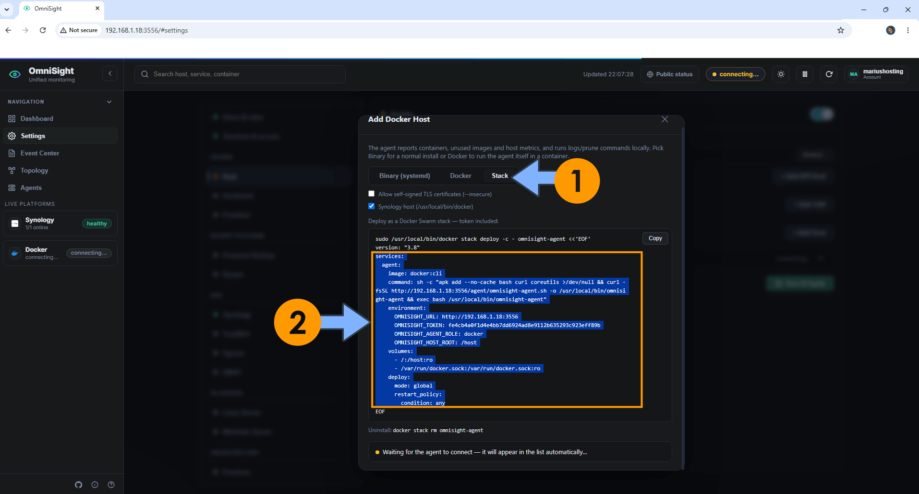Click the refresh icon in OmniSight header

pos(829,74)
